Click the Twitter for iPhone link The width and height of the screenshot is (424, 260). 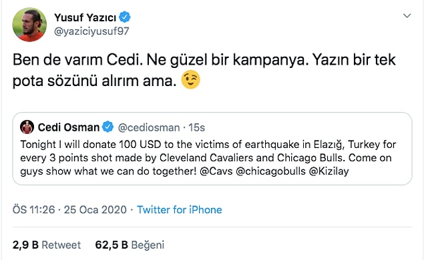180,210
